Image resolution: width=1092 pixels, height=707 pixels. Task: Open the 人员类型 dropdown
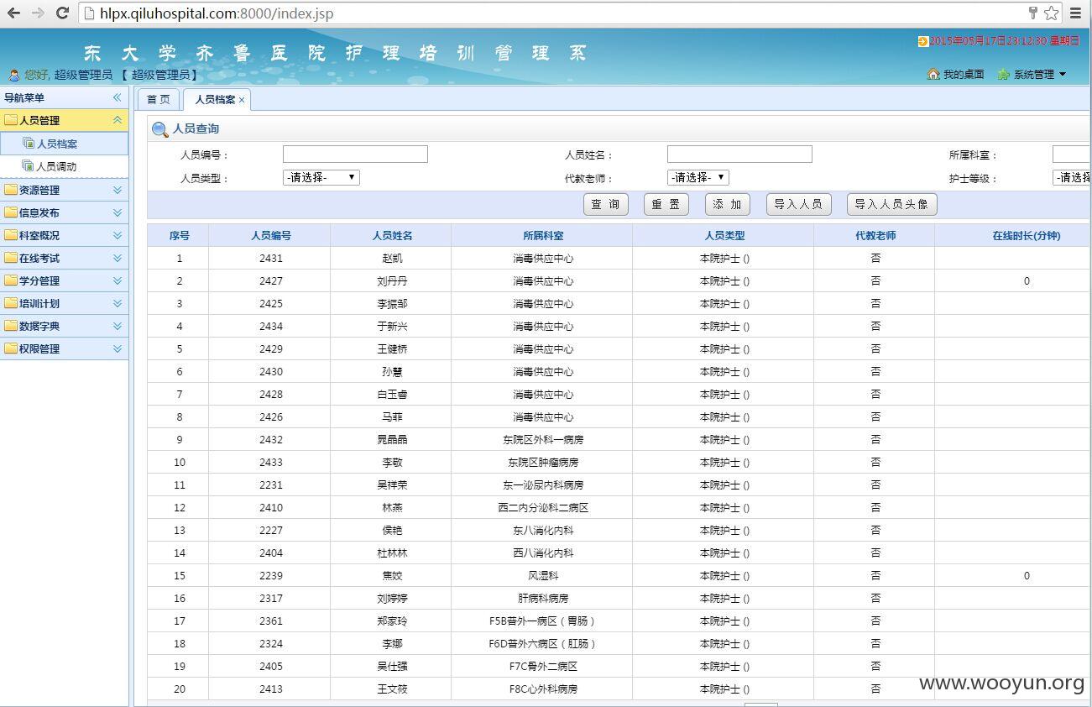321,177
